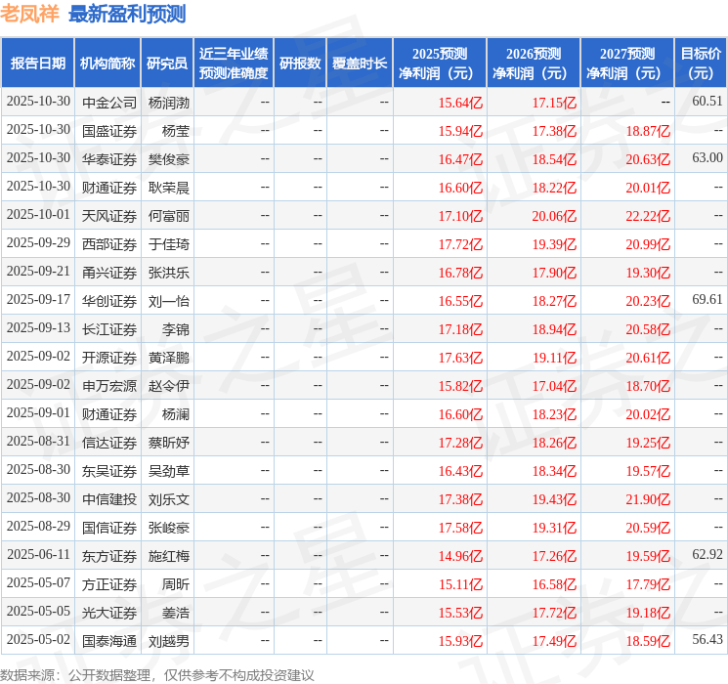Image resolution: width=728 pixels, height=684 pixels.
Task: Click the 2026预测净利润 column header
Action: tap(534, 64)
